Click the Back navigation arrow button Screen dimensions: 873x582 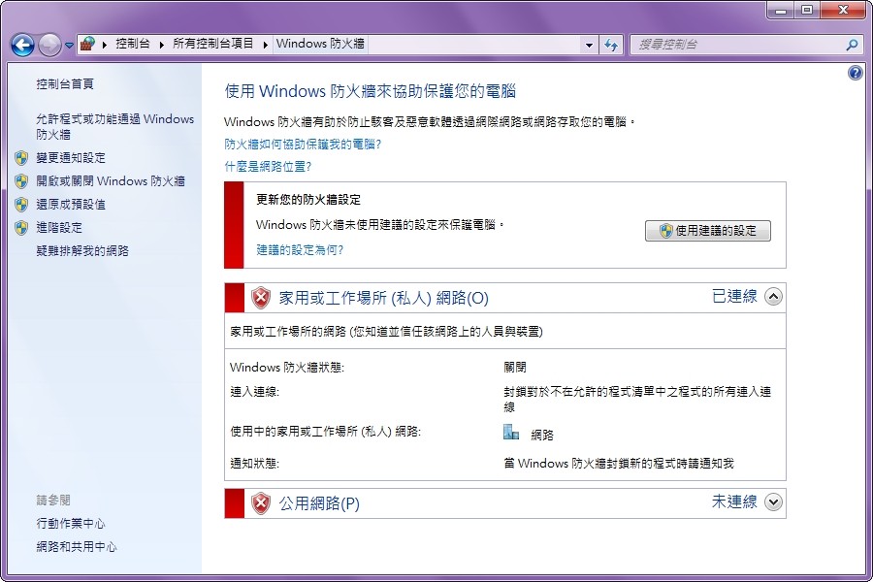[x=23, y=45]
